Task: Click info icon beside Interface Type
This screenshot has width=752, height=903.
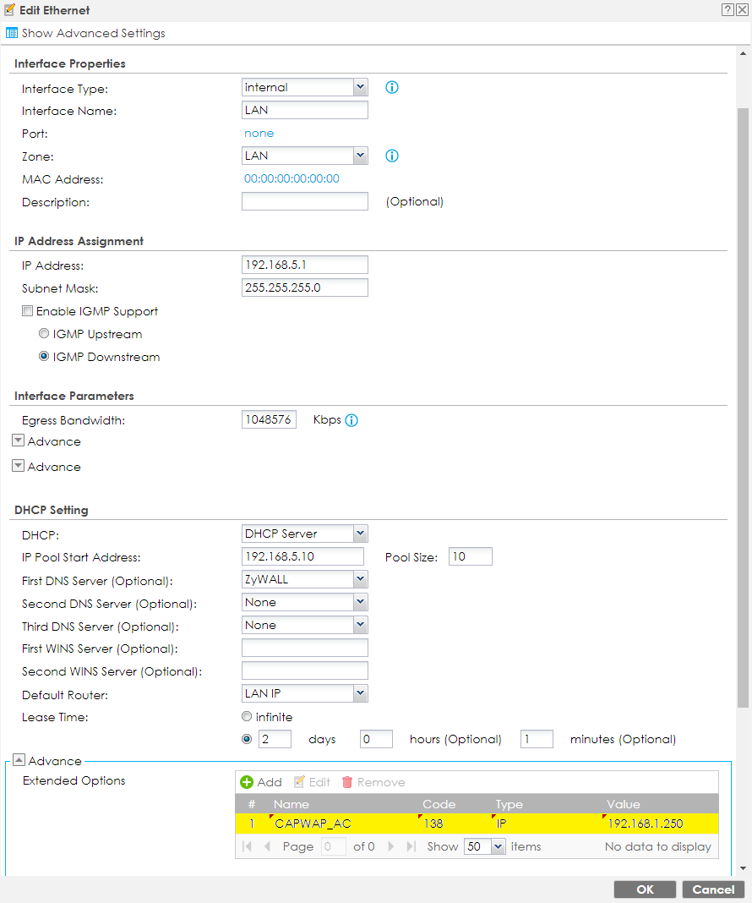Action: point(392,87)
